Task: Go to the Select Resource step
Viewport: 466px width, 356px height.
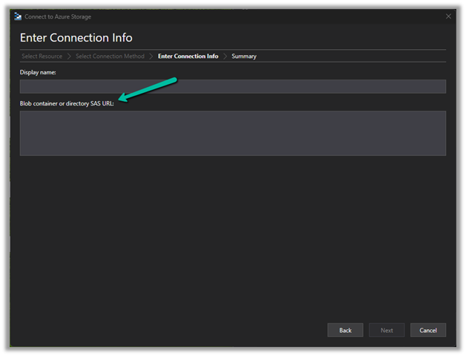Action: click(x=42, y=56)
